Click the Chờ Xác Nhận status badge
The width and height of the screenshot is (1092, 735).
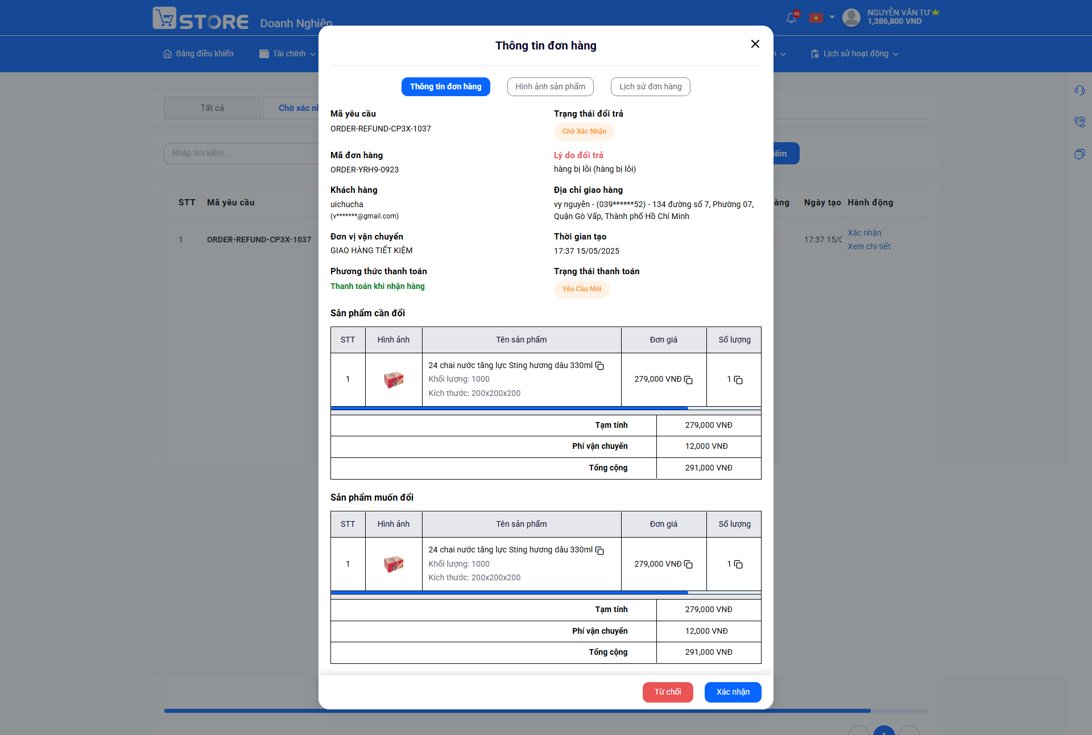[584, 131]
